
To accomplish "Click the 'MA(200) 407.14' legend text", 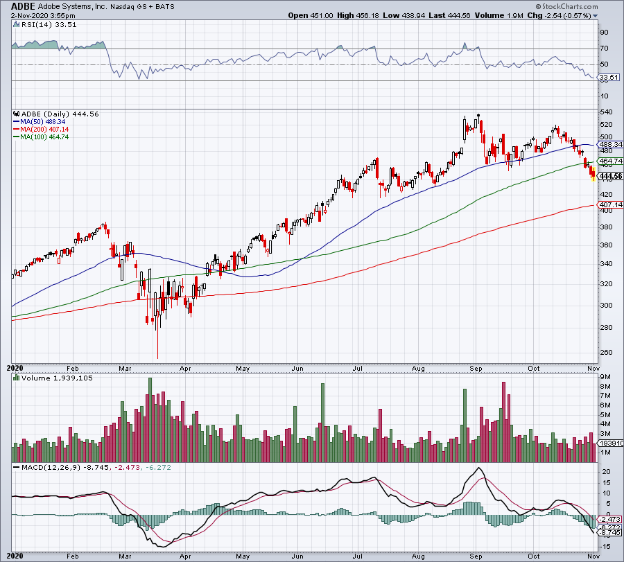I will click(44, 130).
